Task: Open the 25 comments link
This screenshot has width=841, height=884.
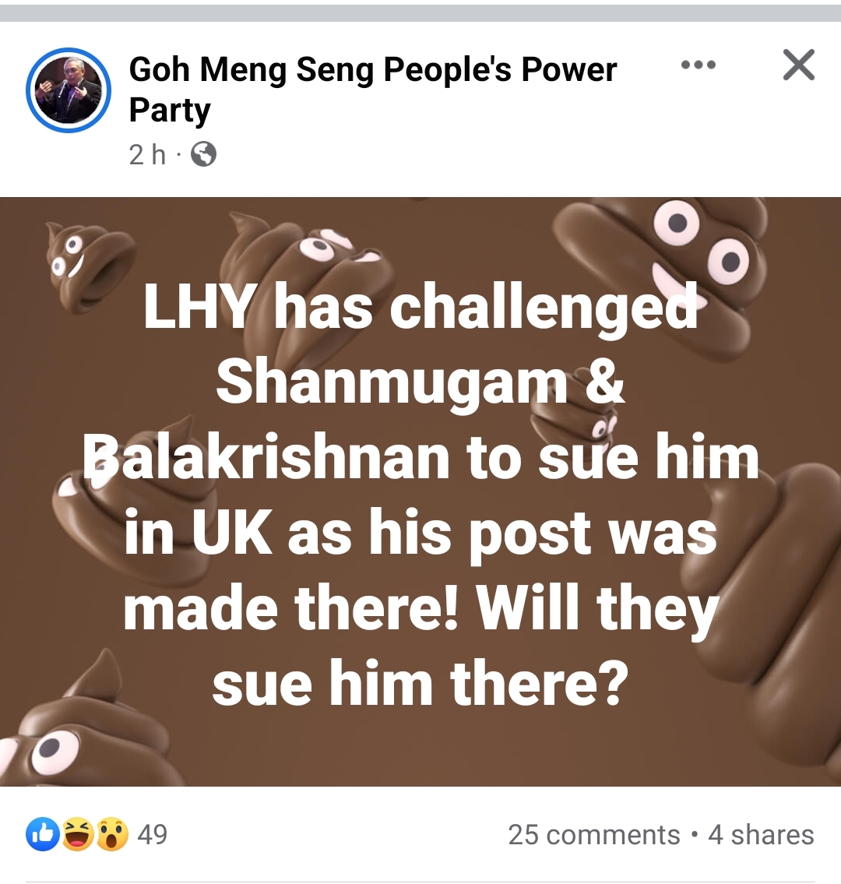Action: click(x=594, y=834)
